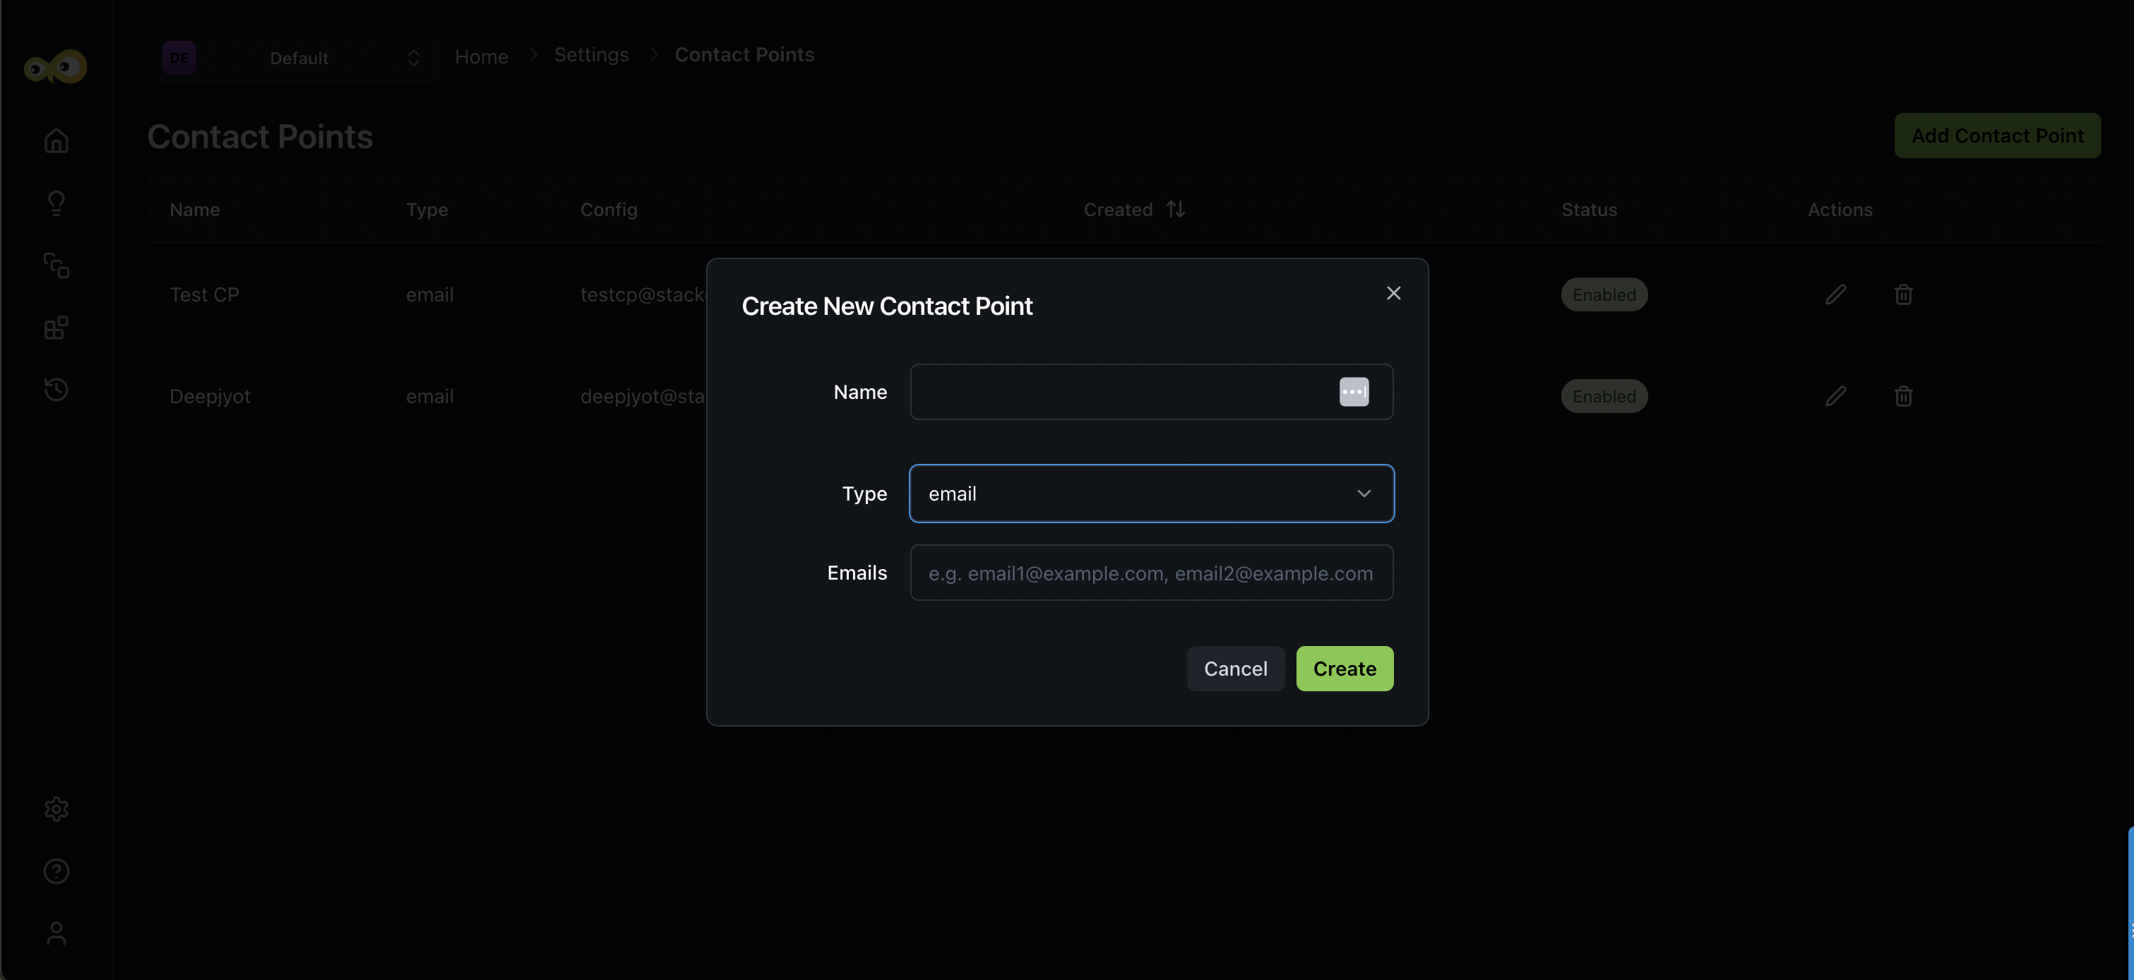Go to Settings breadcrumb

click(x=590, y=54)
